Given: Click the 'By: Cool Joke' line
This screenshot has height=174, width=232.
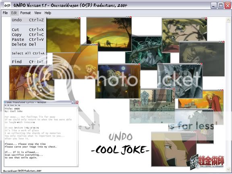Looking at the screenshot, I should click(13, 111).
